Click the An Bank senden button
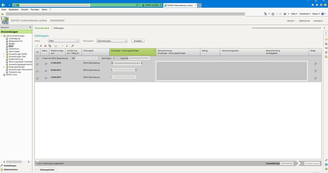Viewport: 328px width, 173px height. click(x=312, y=163)
